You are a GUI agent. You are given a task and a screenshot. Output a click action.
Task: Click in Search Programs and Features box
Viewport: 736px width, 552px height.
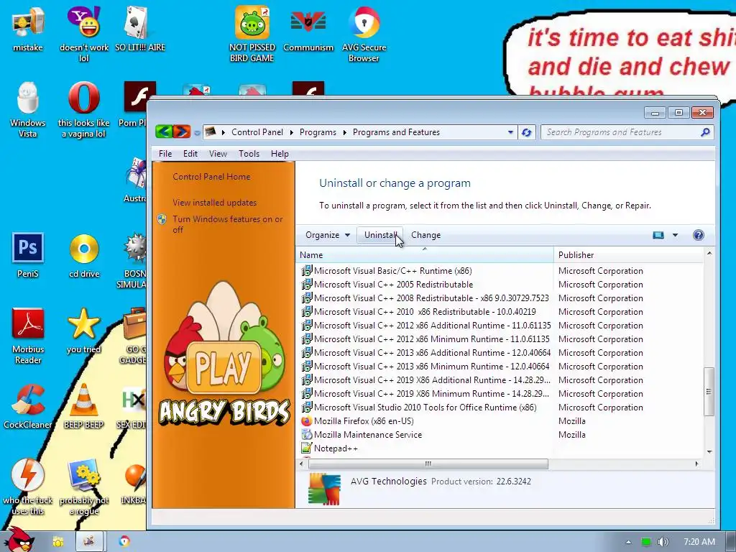(620, 132)
